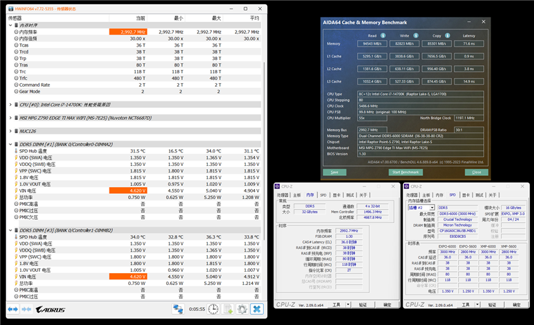
Task: Click chip icon of NUC126 group header
Action: pos(16,131)
